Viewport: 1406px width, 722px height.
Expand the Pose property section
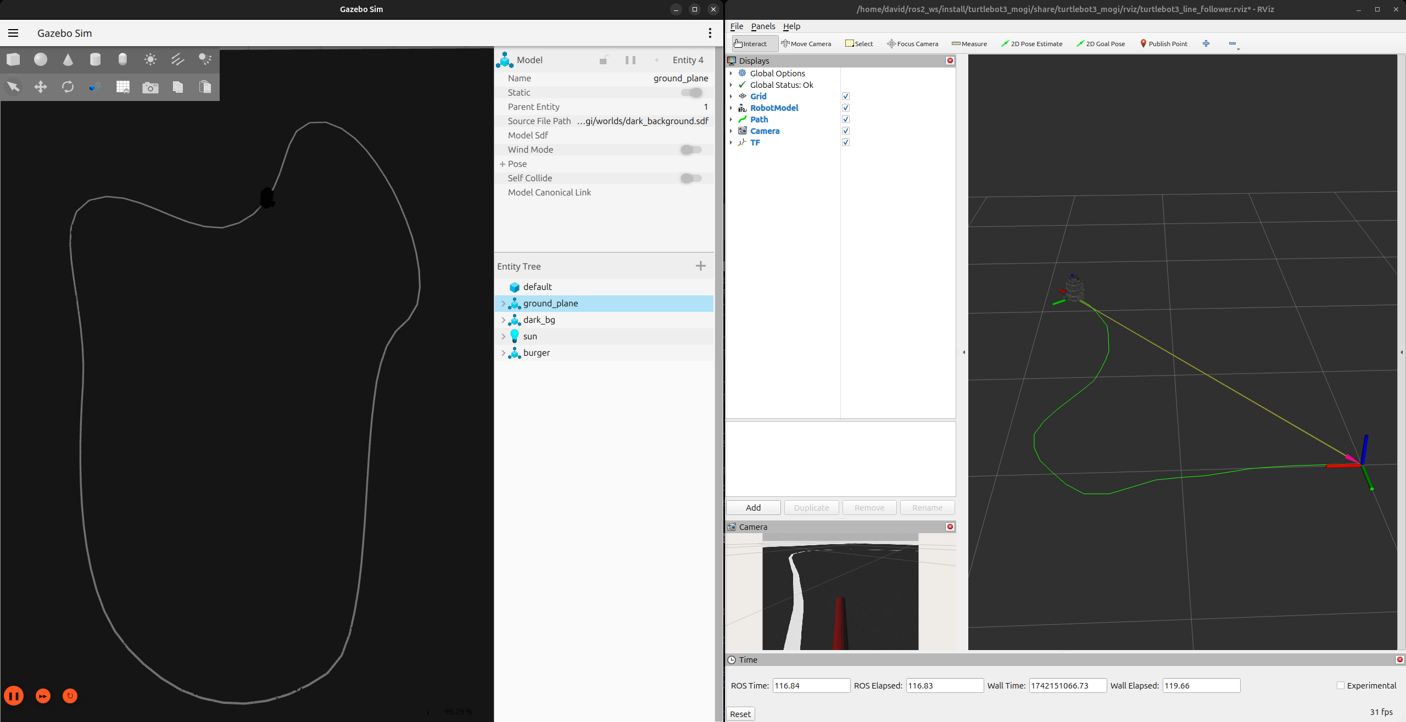502,164
